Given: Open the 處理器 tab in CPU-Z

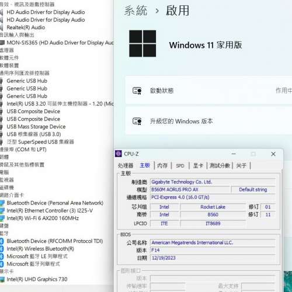Looking at the screenshot, I should coord(126,166).
